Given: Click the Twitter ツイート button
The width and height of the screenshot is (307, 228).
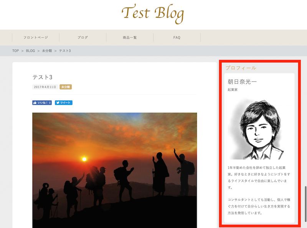Looking at the screenshot, I should (63, 103).
